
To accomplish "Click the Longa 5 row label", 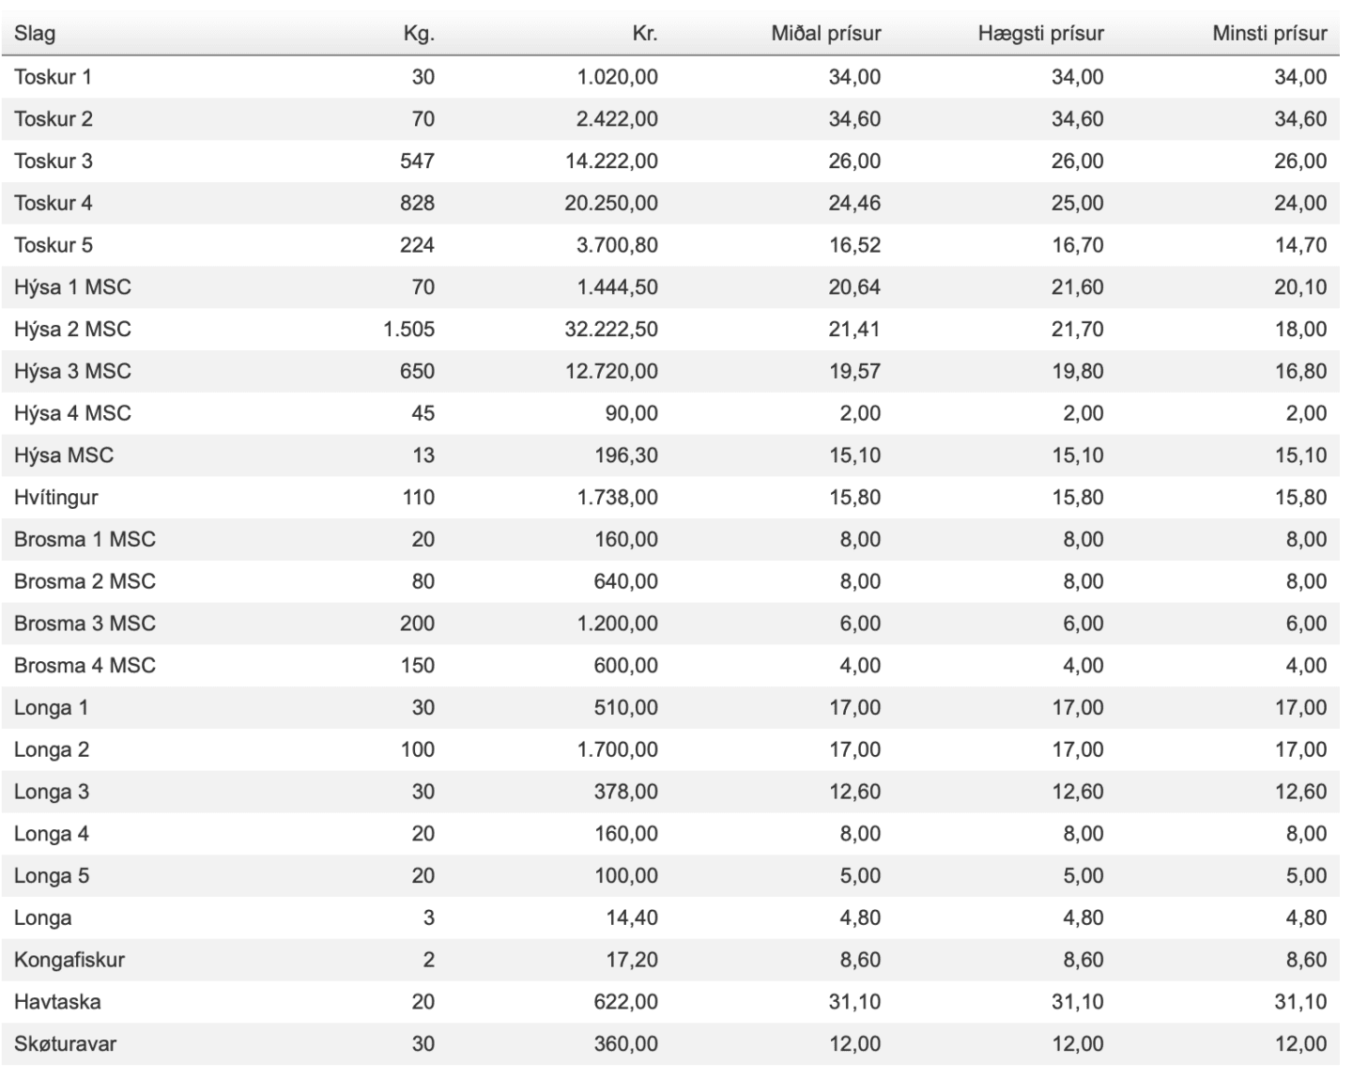I will coord(52,876).
